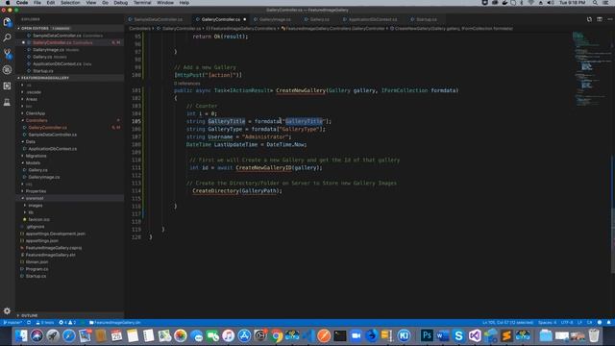Click the sync changes icon in the status bar
Viewport: 615px width, 346px height.
29,323
